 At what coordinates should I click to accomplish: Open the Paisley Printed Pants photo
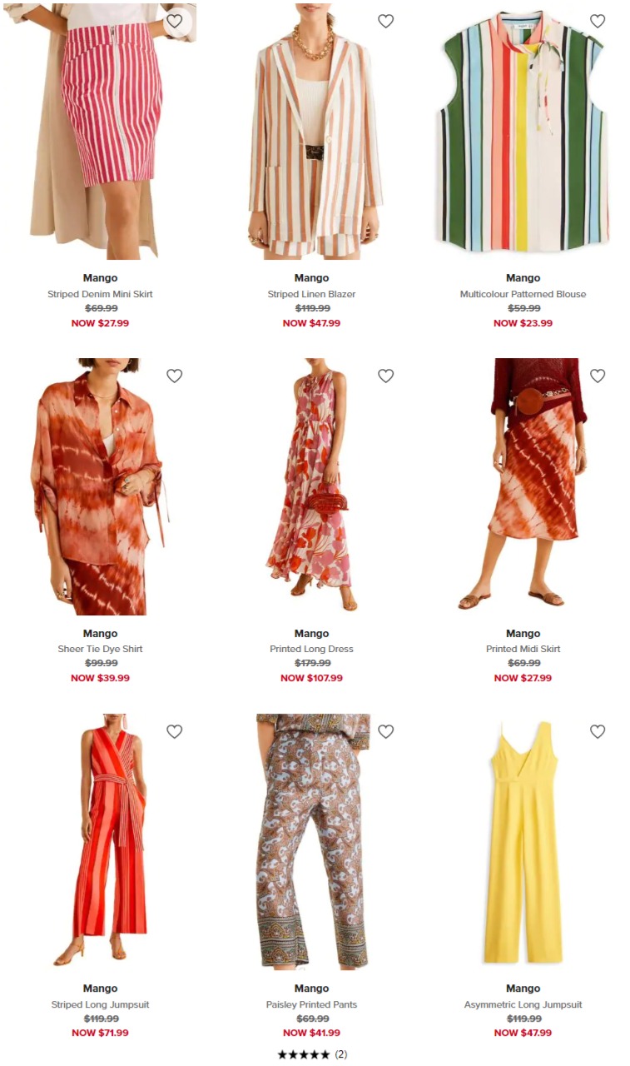(311, 842)
